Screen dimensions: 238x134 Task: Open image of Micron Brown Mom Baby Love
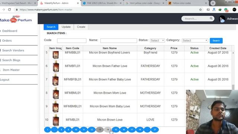point(55,106)
